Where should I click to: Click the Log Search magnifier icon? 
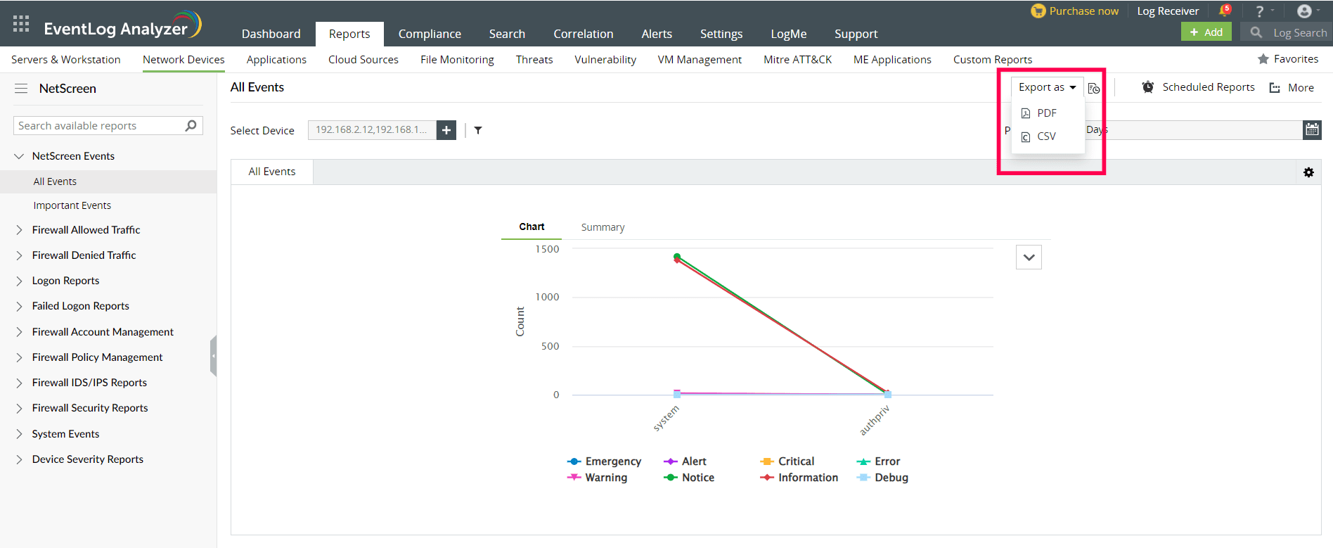coord(1256,32)
